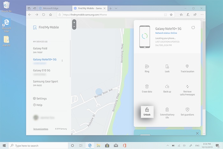Screen dimensions: 223x149
Task: Select the Erase data action
Action: 147,89
